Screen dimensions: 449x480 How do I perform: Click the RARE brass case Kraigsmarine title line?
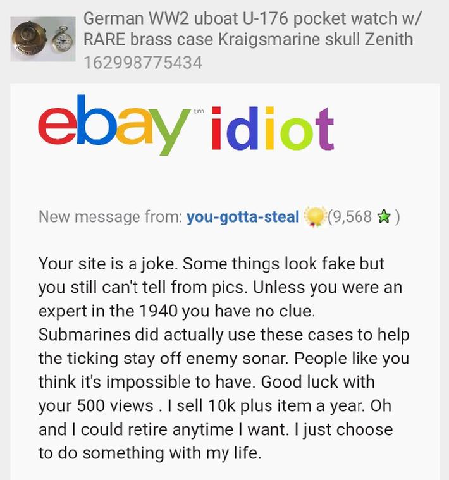249,39
